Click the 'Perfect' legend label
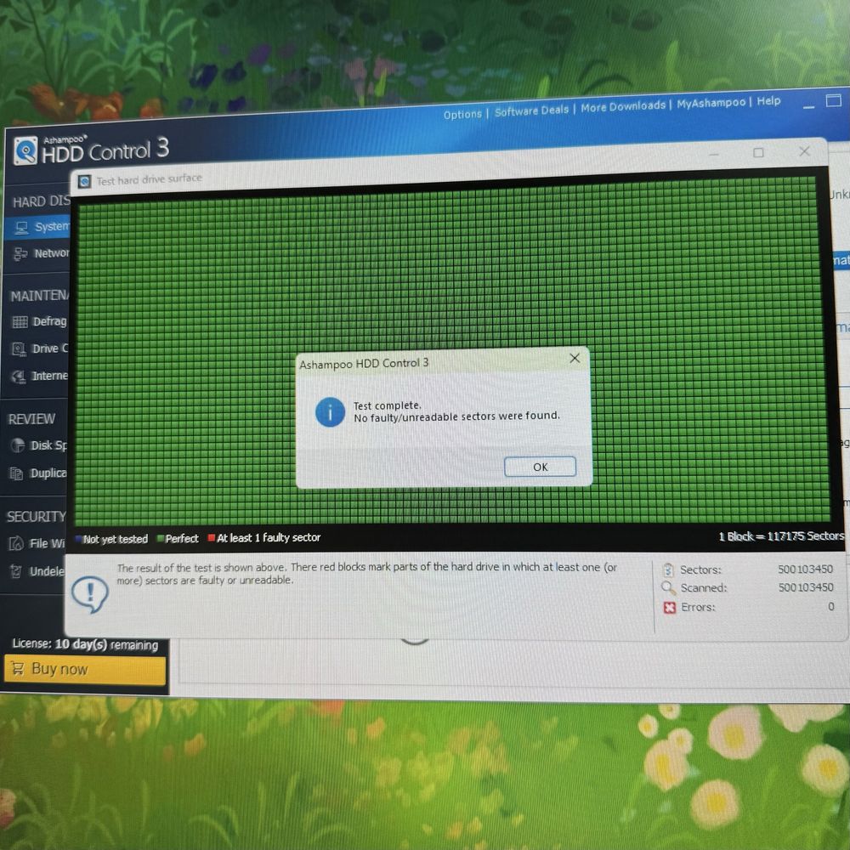 (182, 538)
